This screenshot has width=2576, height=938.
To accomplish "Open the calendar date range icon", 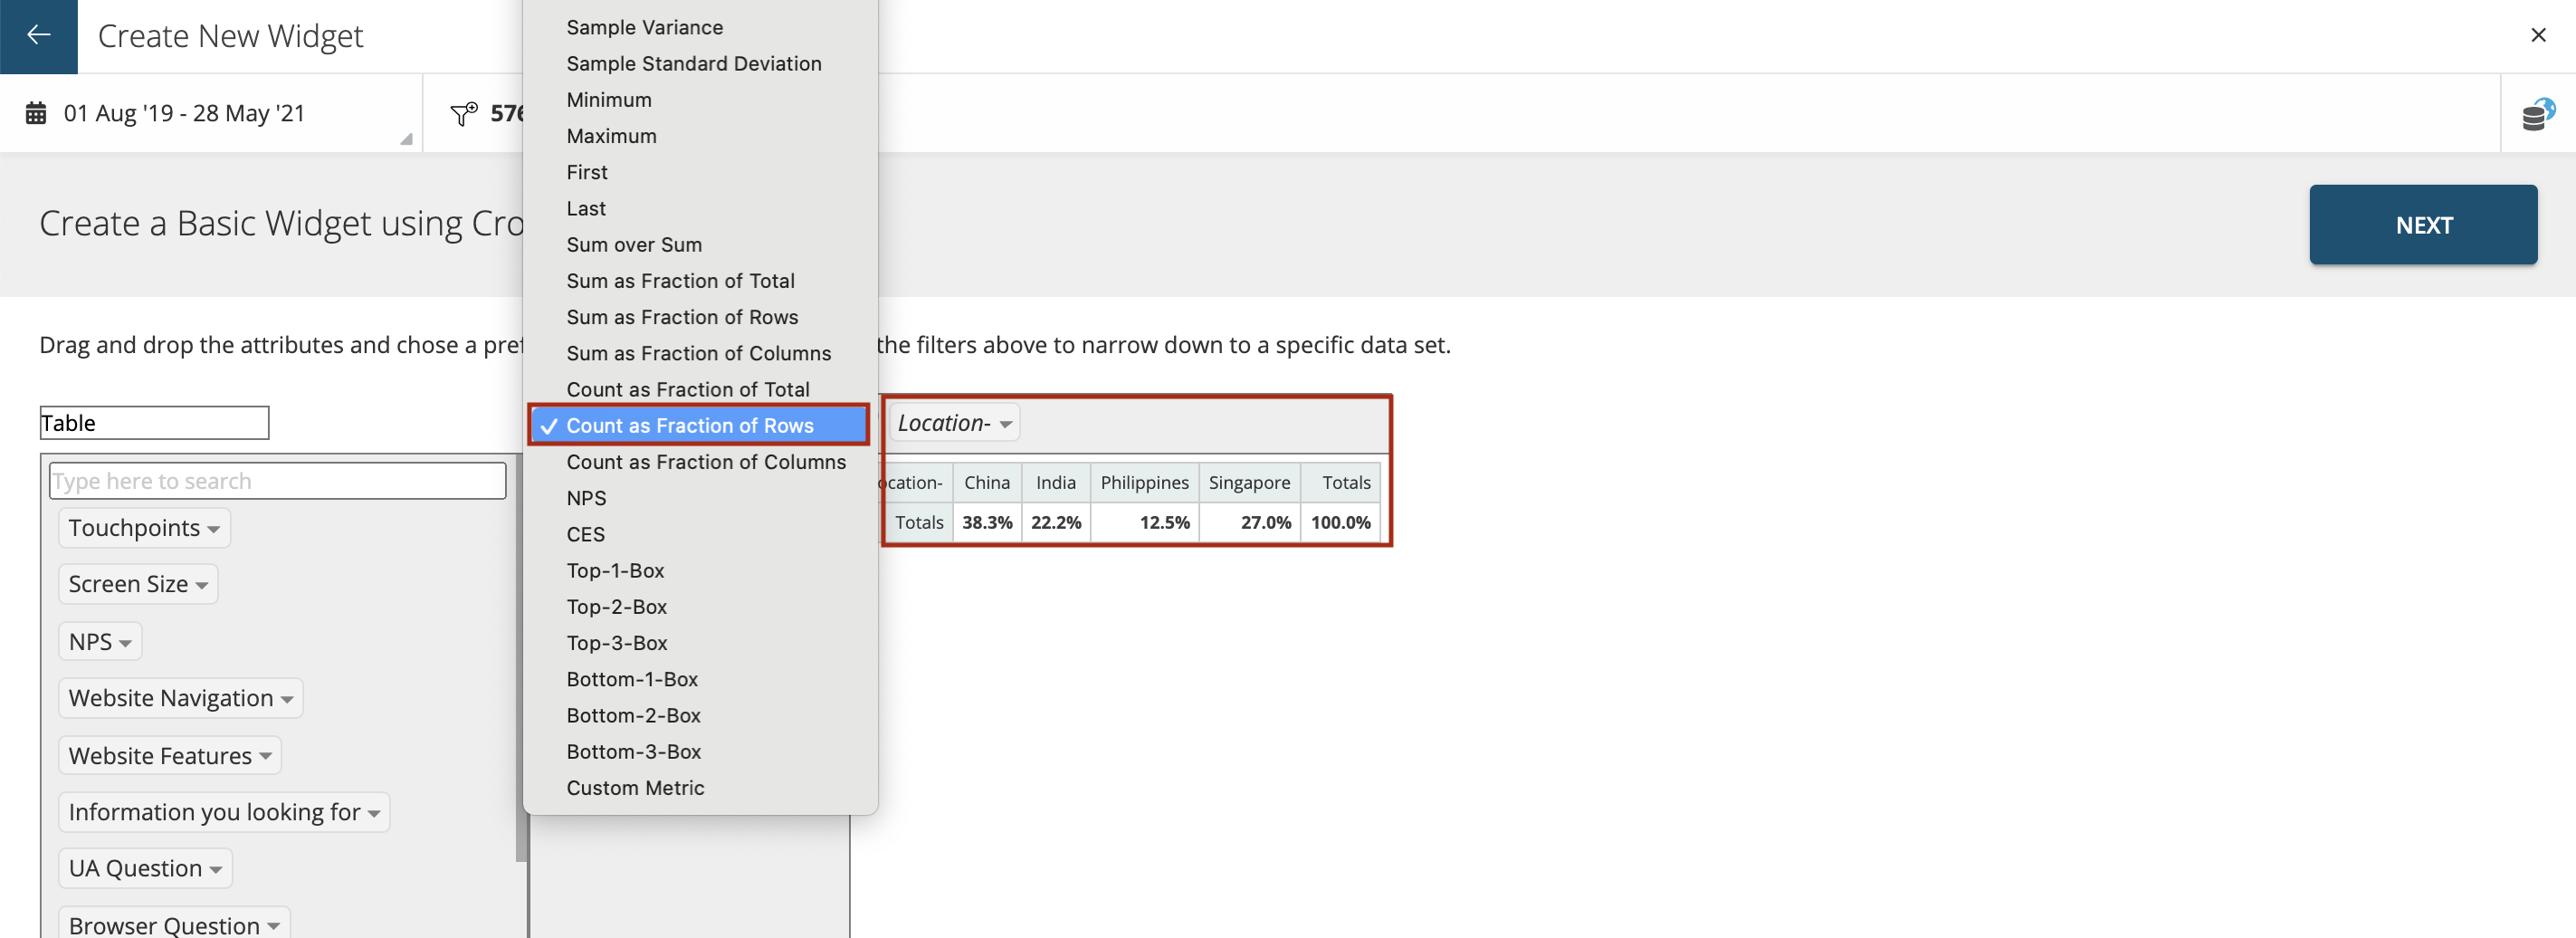I will pos(36,113).
